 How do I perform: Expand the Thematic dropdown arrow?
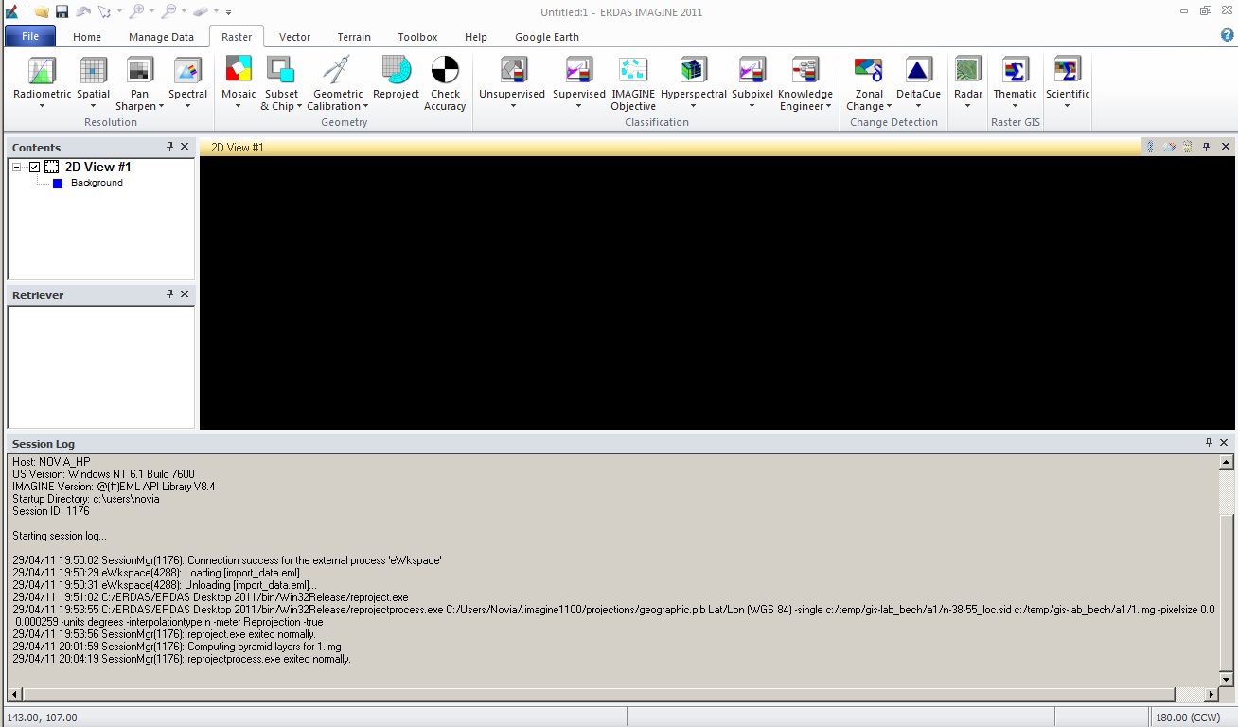click(1015, 106)
